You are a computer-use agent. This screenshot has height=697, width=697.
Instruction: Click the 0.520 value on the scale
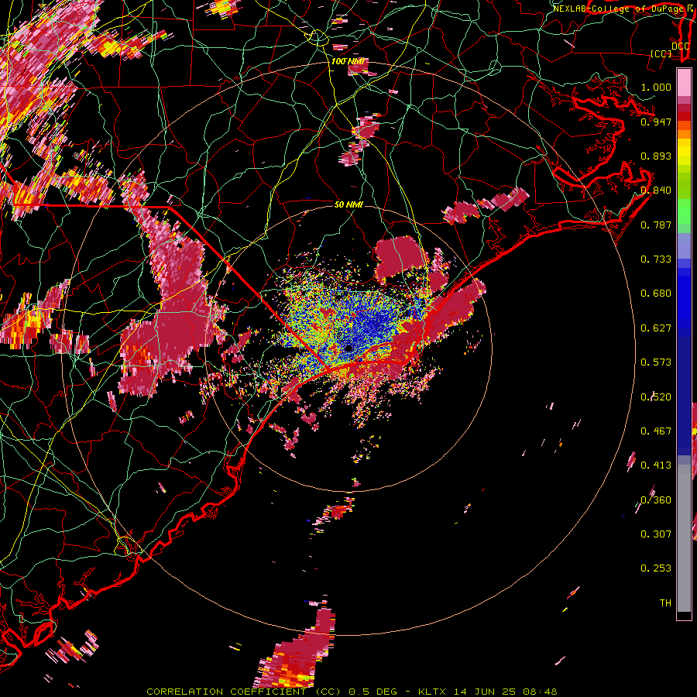(x=656, y=397)
